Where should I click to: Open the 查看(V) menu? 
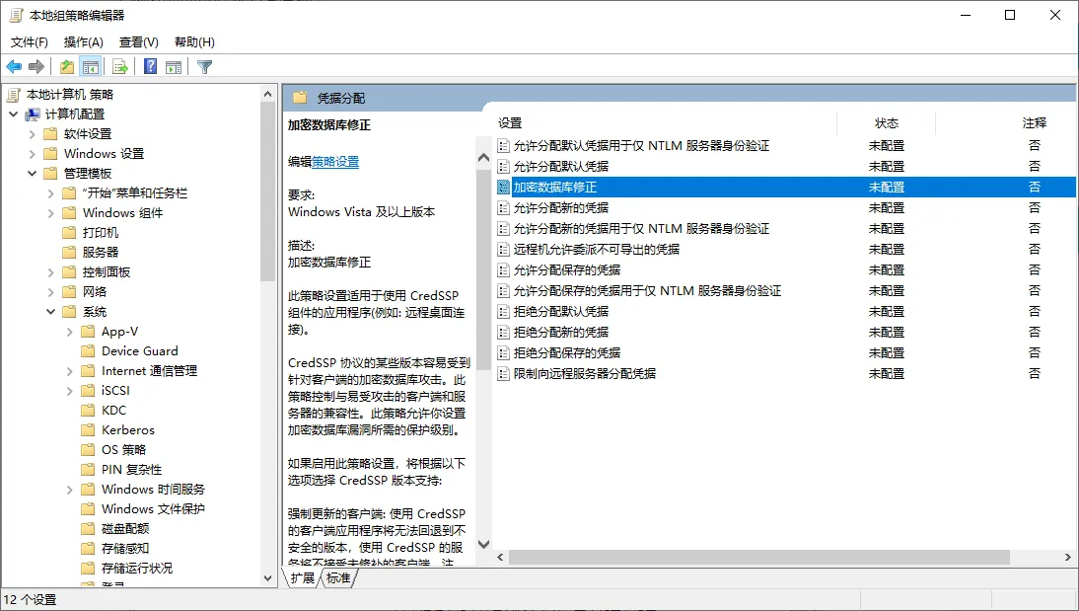coord(138,42)
